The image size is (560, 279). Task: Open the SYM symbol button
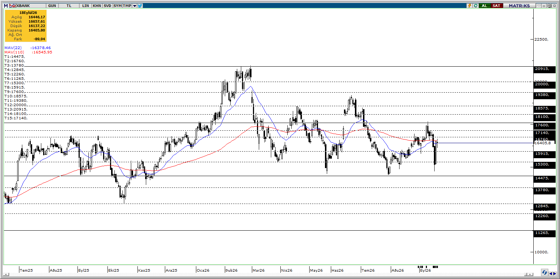(118, 6)
